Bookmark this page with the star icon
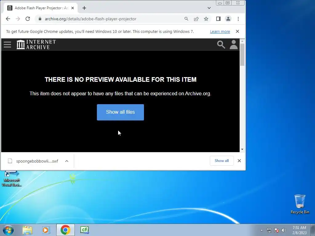 tap(206, 19)
